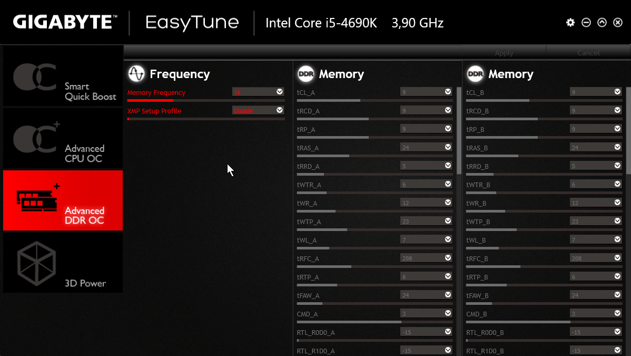
Task: Expand the tFAW_B dropdown
Action: pyautogui.click(x=596, y=295)
